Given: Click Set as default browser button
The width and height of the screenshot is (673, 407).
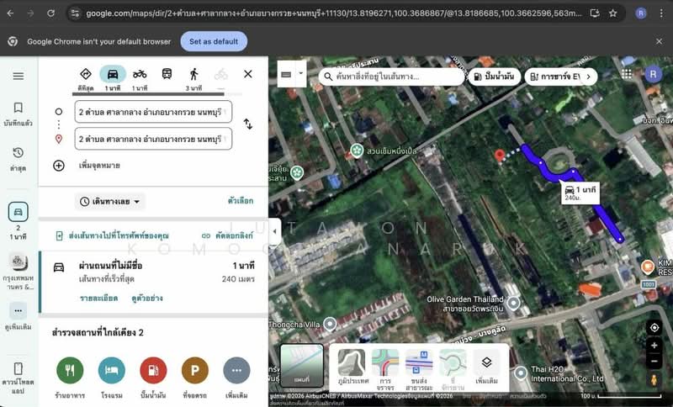Looking at the screenshot, I should (x=214, y=41).
